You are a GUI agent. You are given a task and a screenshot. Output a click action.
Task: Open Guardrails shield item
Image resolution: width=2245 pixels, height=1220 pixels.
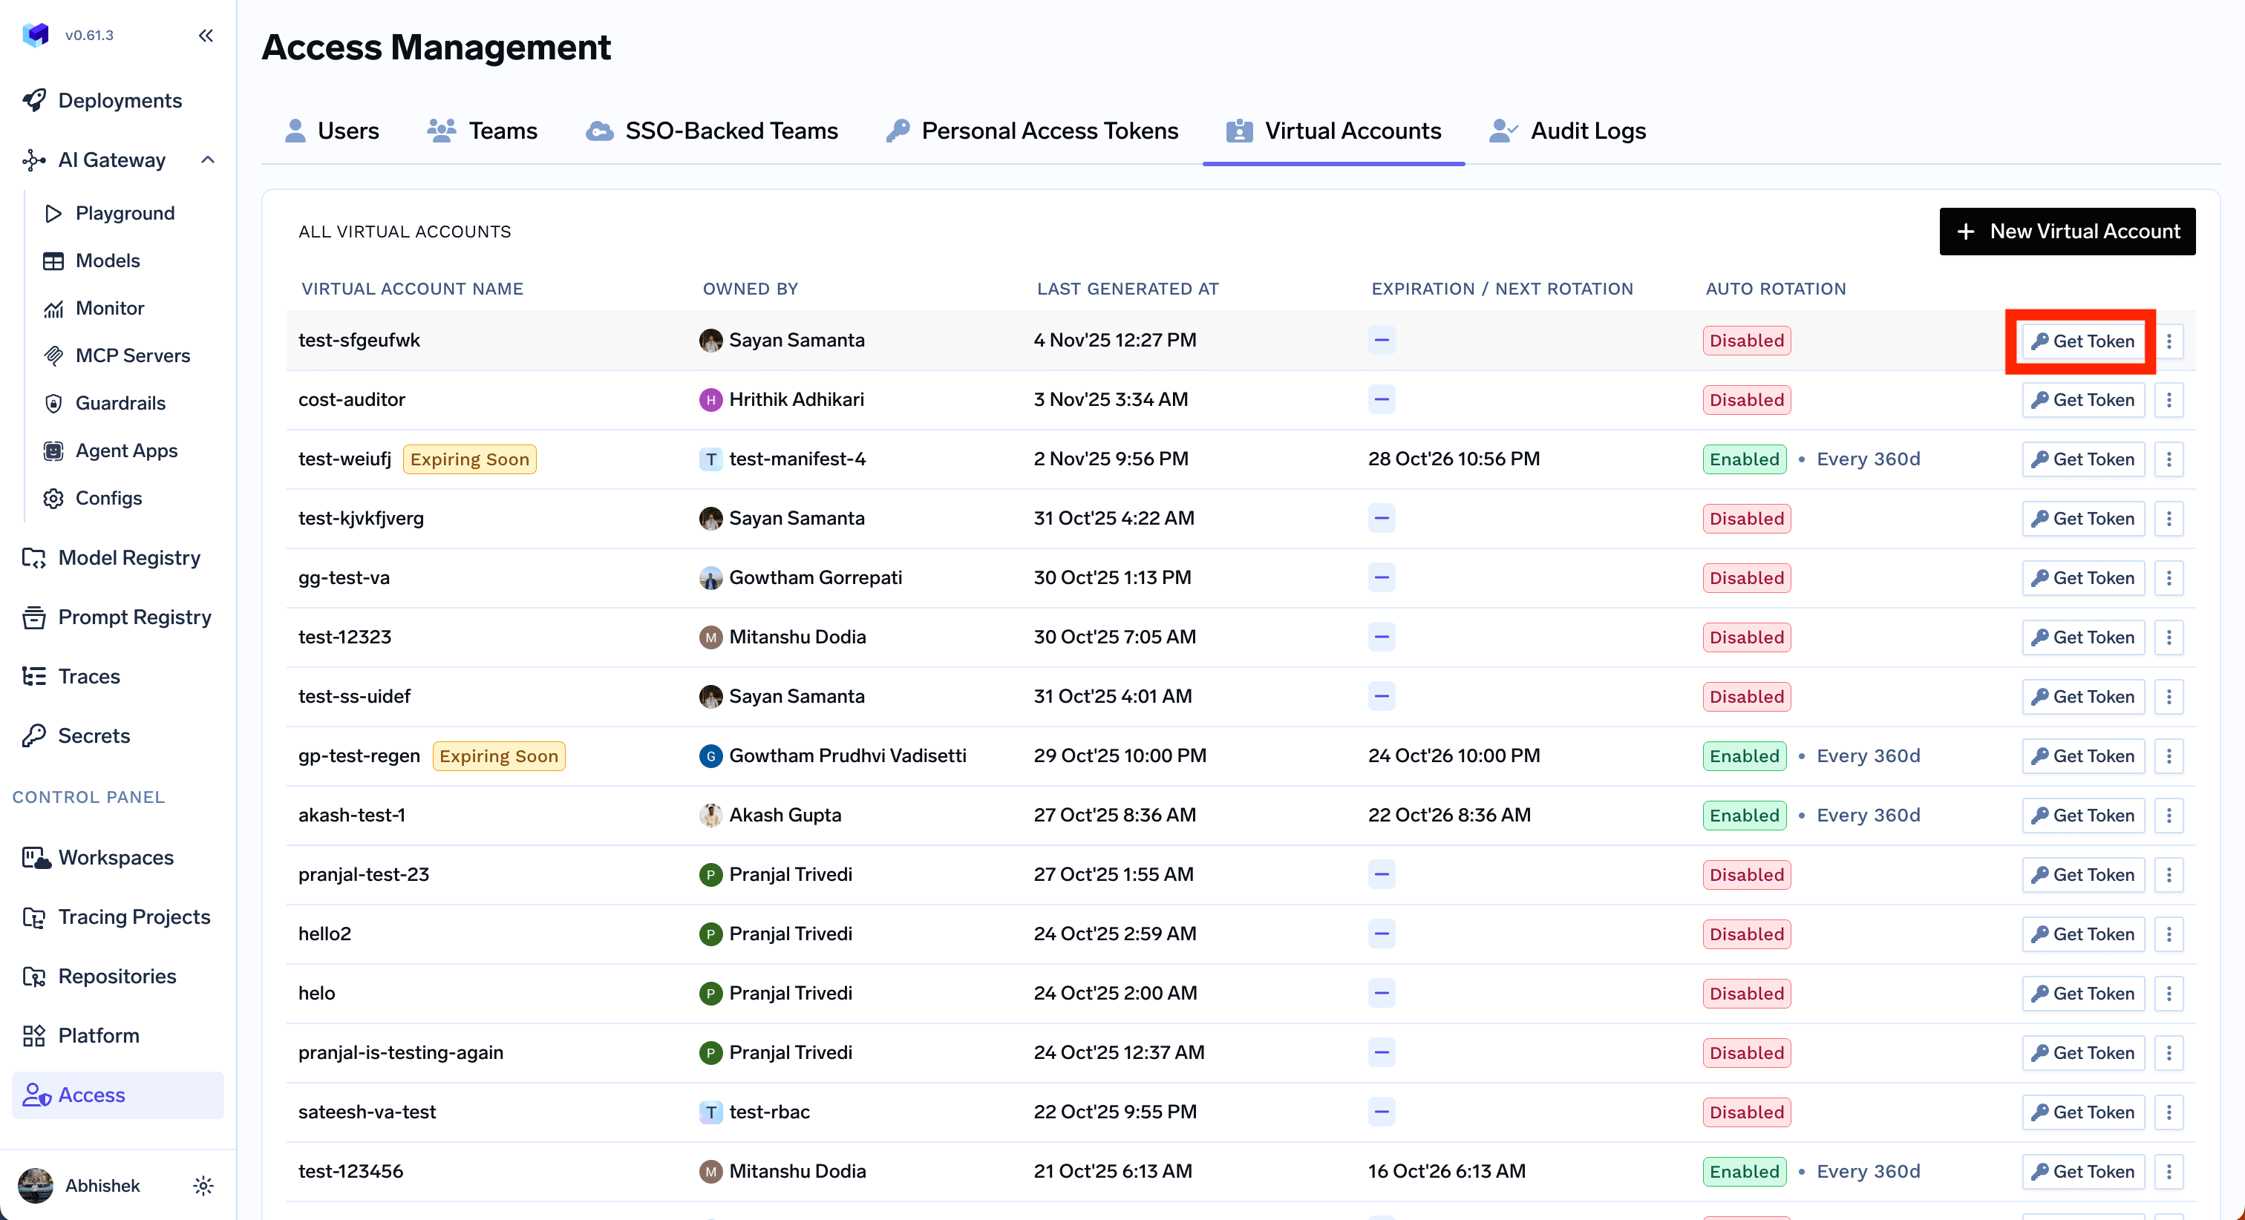(120, 403)
